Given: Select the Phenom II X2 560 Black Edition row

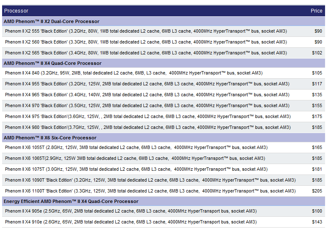Looking at the screenshot, I should (164, 42).
